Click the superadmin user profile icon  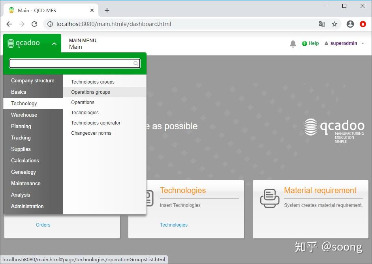point(326,43)
